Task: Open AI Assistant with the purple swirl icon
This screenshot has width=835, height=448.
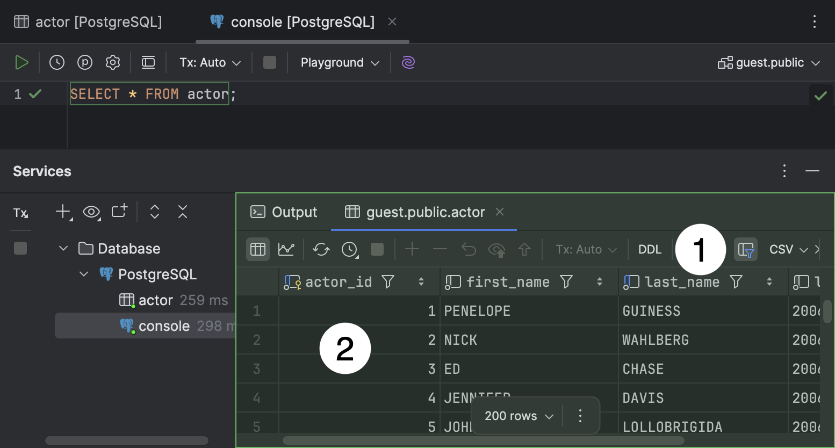Action: [408, 62]
